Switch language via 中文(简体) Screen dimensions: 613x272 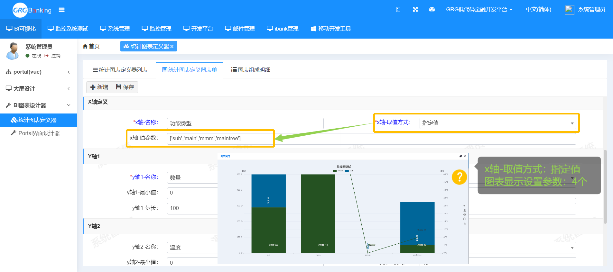(538, 10)
